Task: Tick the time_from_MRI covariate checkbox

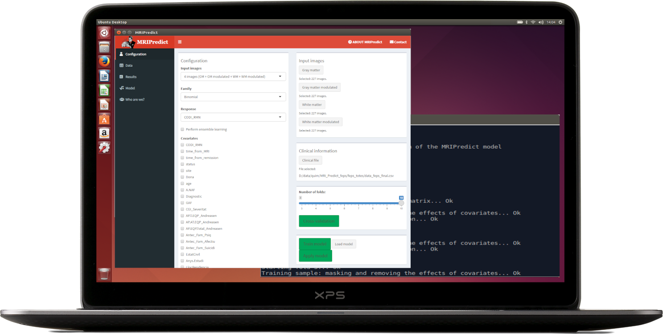Action: click(182, 151)
